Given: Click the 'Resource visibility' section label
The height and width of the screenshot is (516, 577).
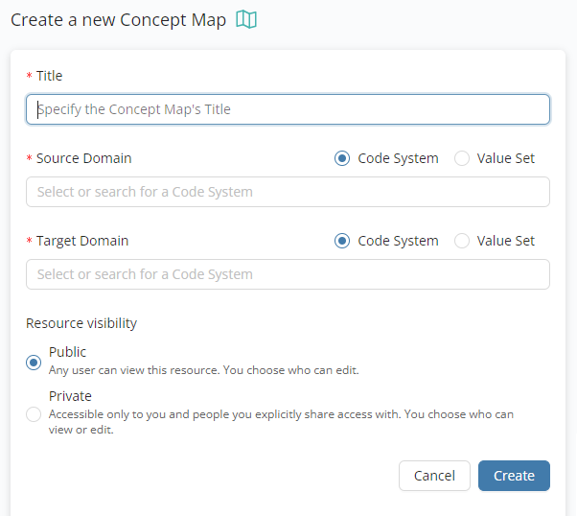Looking at the screenshot, I should coord(81,323).
